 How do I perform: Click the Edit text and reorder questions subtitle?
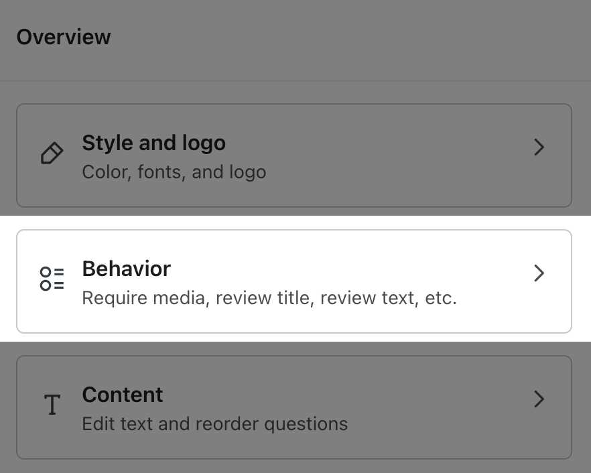[214, 424]
